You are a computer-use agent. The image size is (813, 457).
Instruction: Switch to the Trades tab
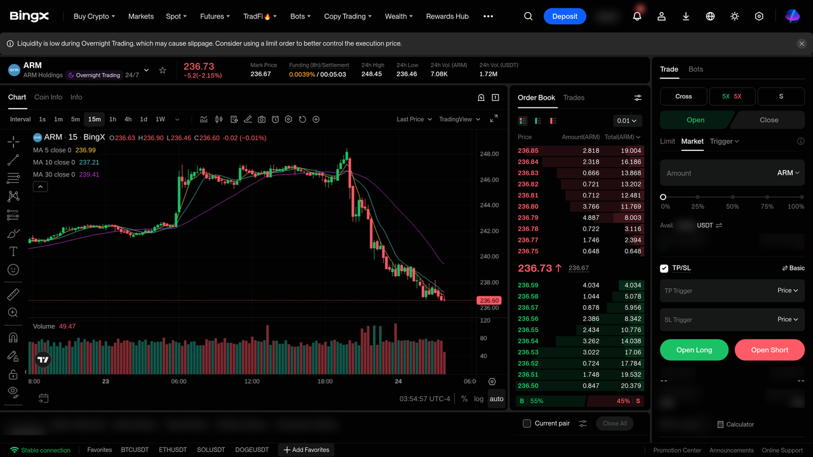(x=574, y=98)
